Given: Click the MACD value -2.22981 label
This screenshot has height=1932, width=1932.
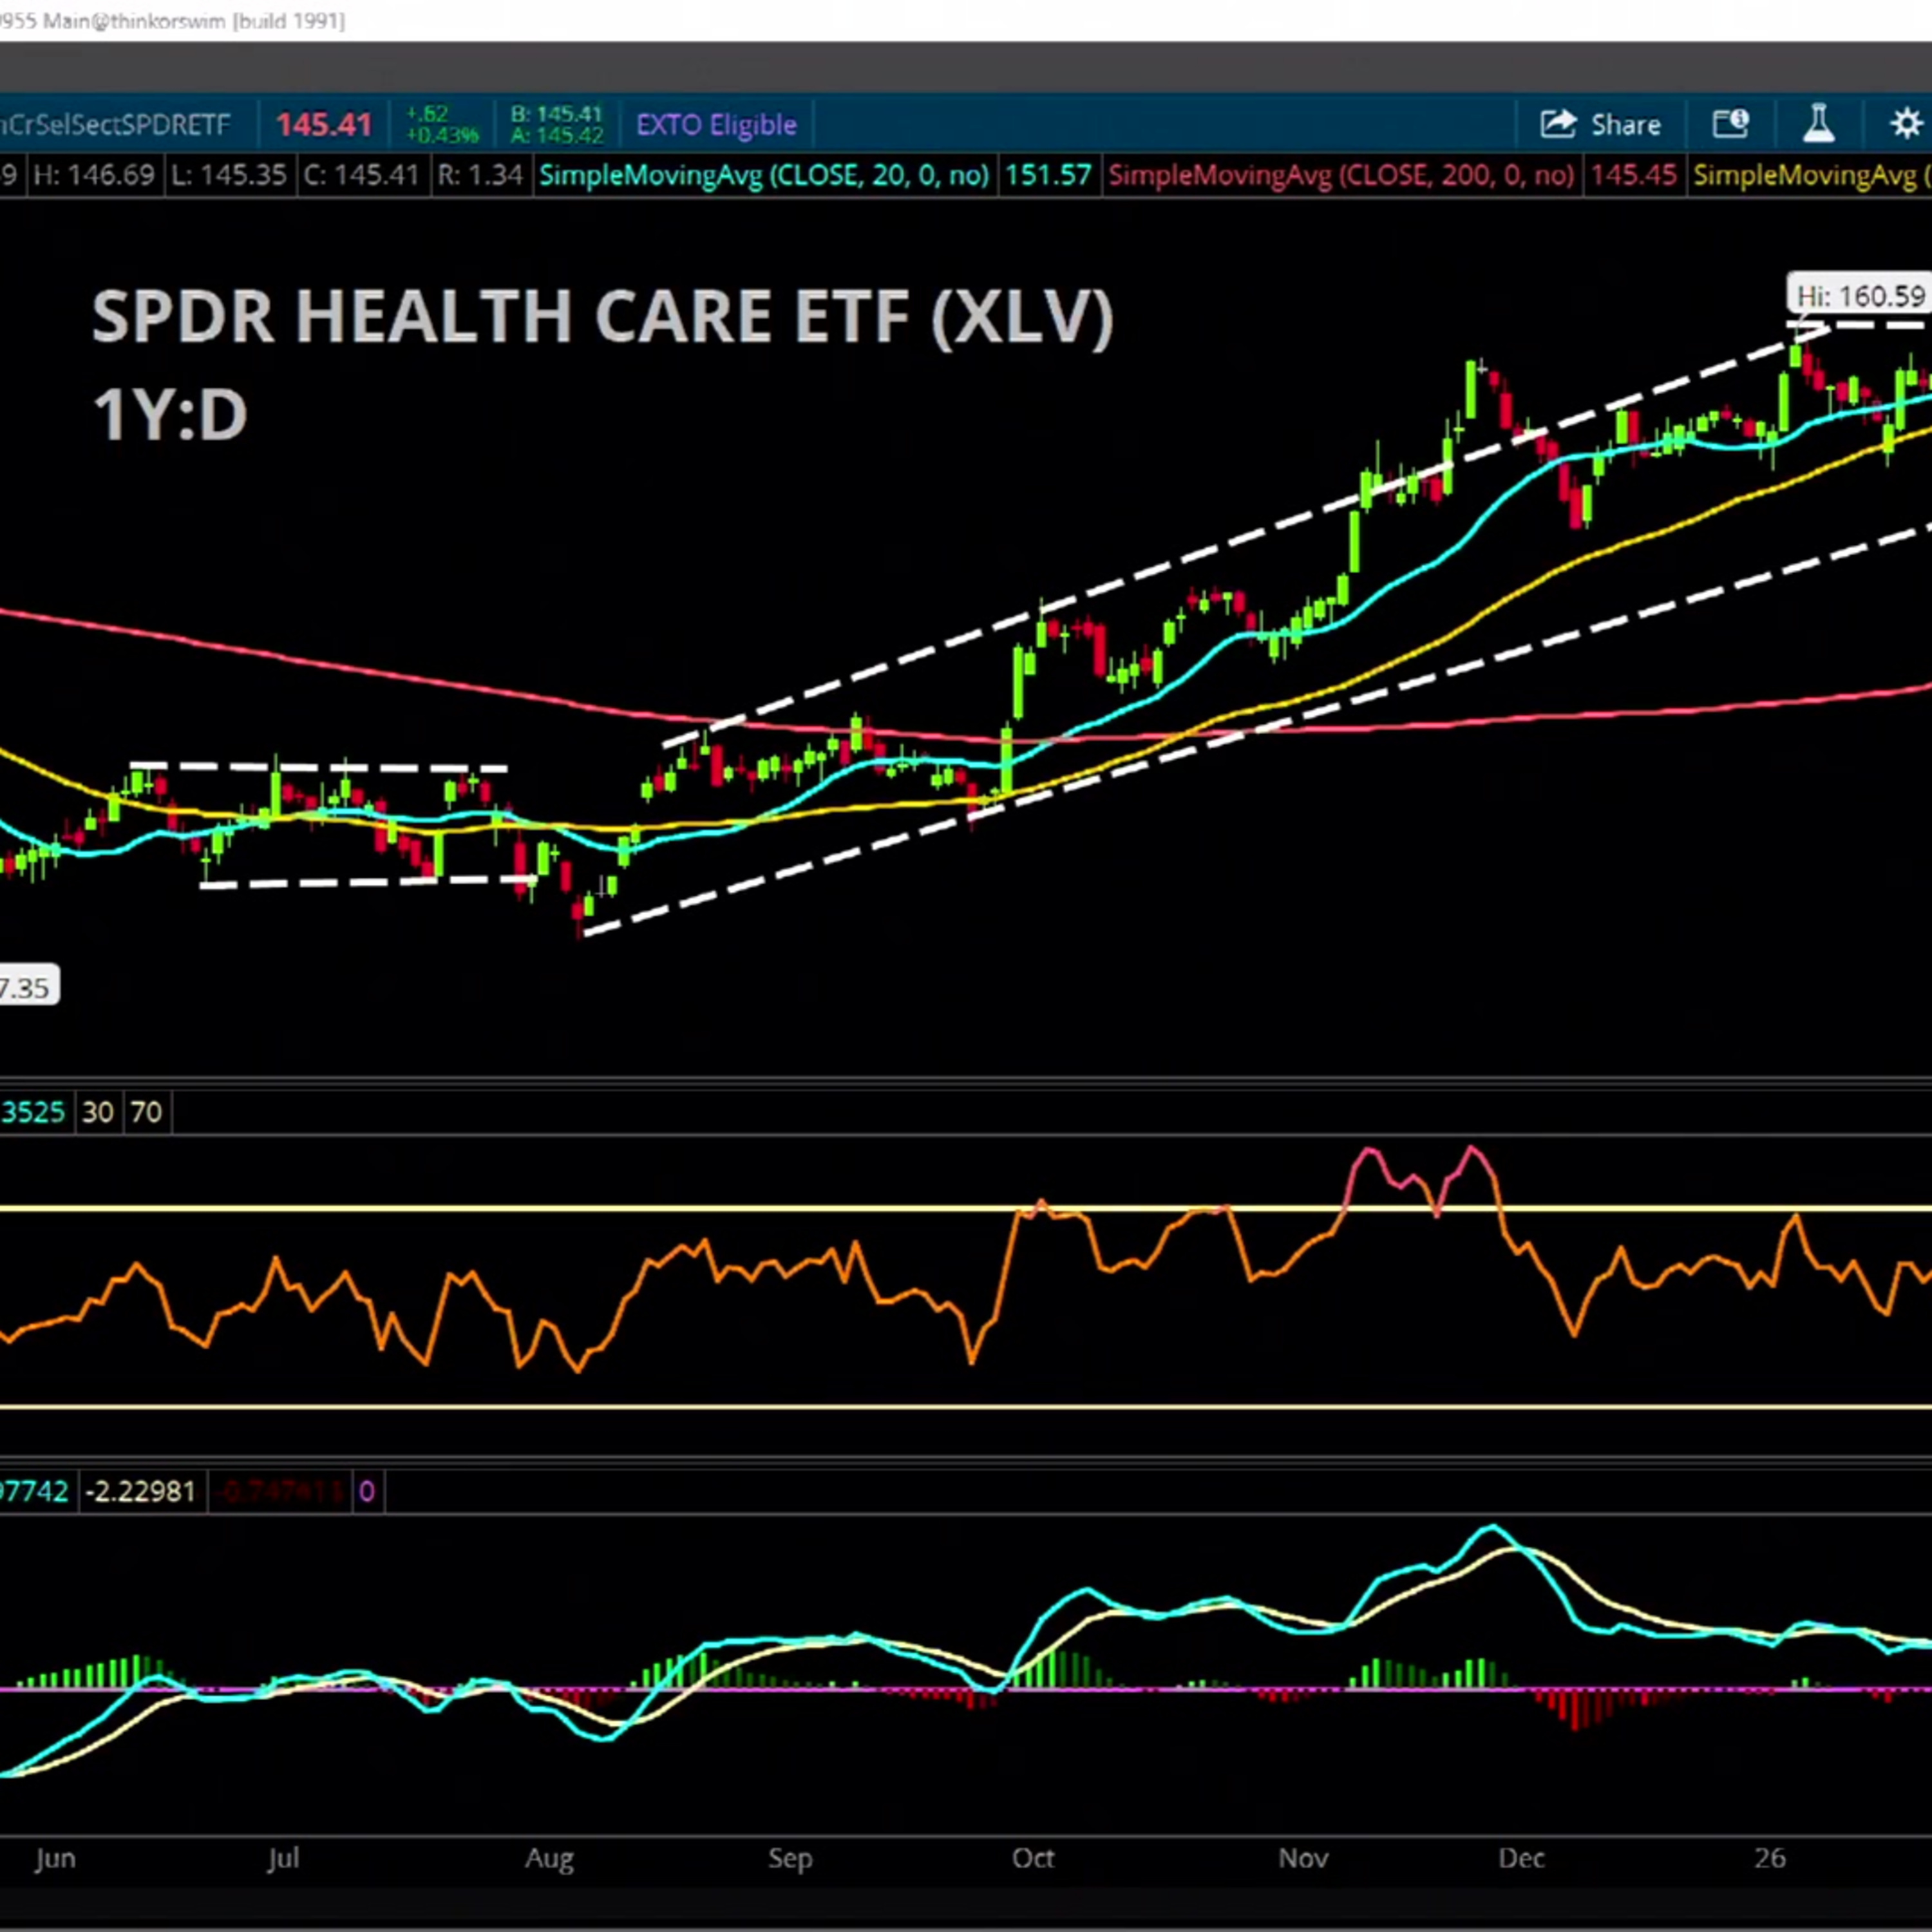Looking at the screenshot, I should coord(141,1492).
